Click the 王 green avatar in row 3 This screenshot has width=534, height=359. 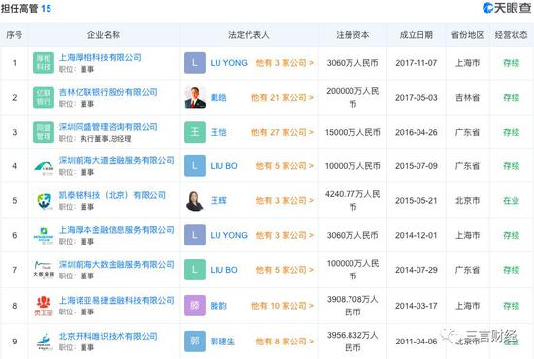195,132
